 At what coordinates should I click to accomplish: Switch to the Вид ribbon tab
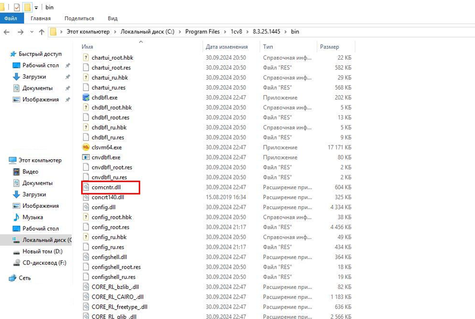click(x=113, y=19)
